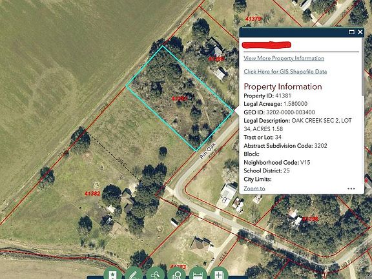Close the property information popup

[360, 32]
